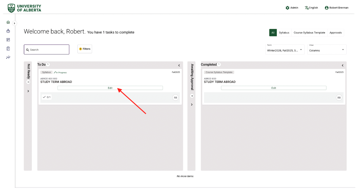Select the Course Syllabus Template tab
The height and width of the screenshot is (190, 361).
coord(309,33)
